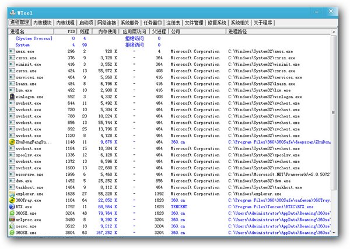350x249 pixels.
Task: Click the sesvc.exe icon
Action: point(12,226)
